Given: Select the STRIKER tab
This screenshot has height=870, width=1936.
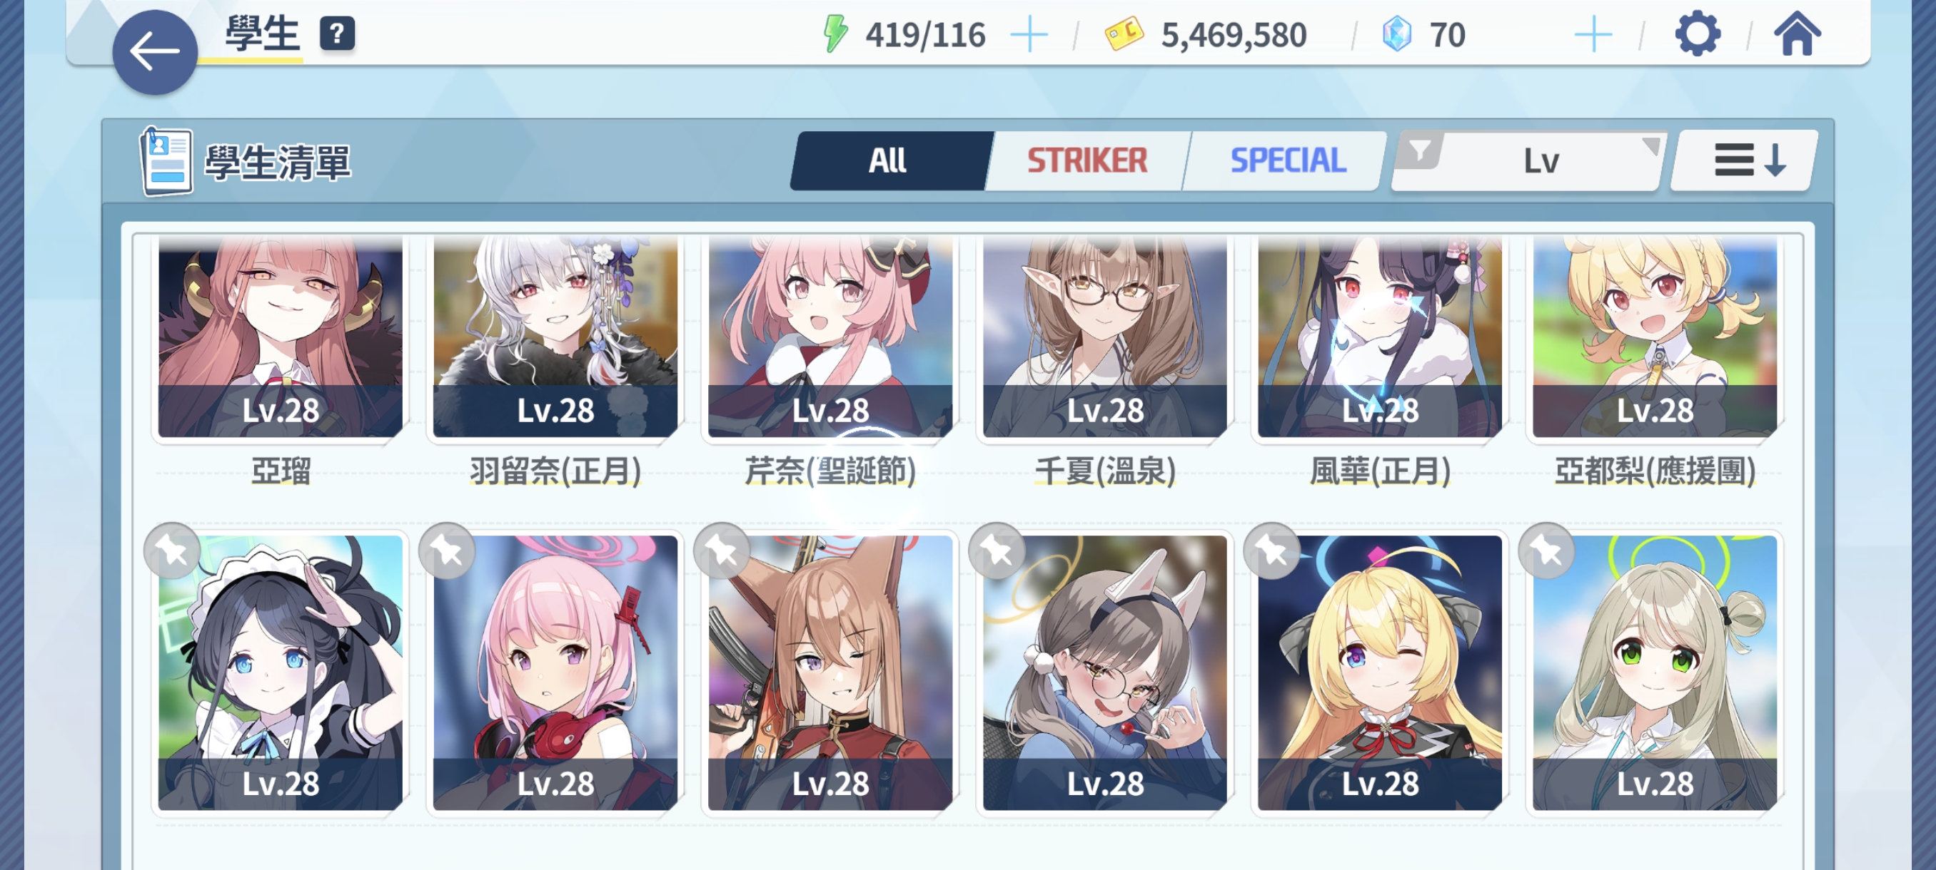Looking at the screenshot, I should pyautogui.click(x=1087, y=160).
